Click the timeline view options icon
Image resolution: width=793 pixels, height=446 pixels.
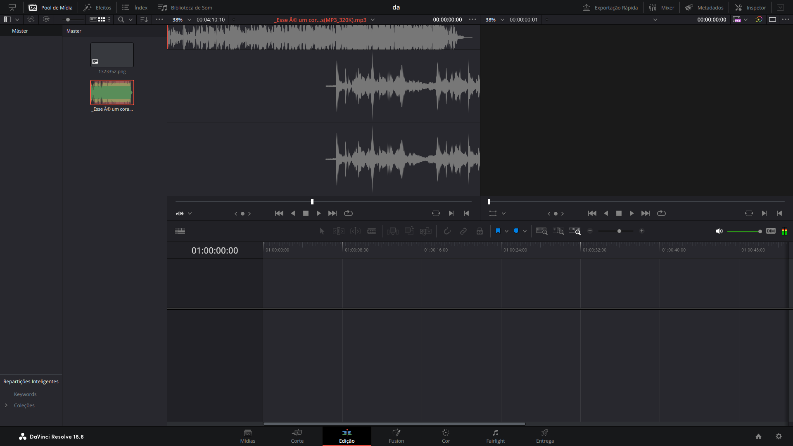tap(180, 231)
